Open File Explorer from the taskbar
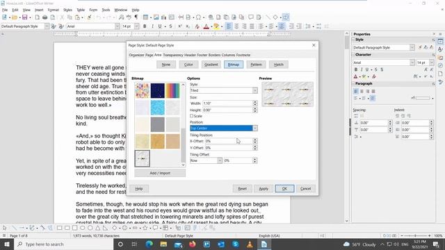 [x=163, y=244]
